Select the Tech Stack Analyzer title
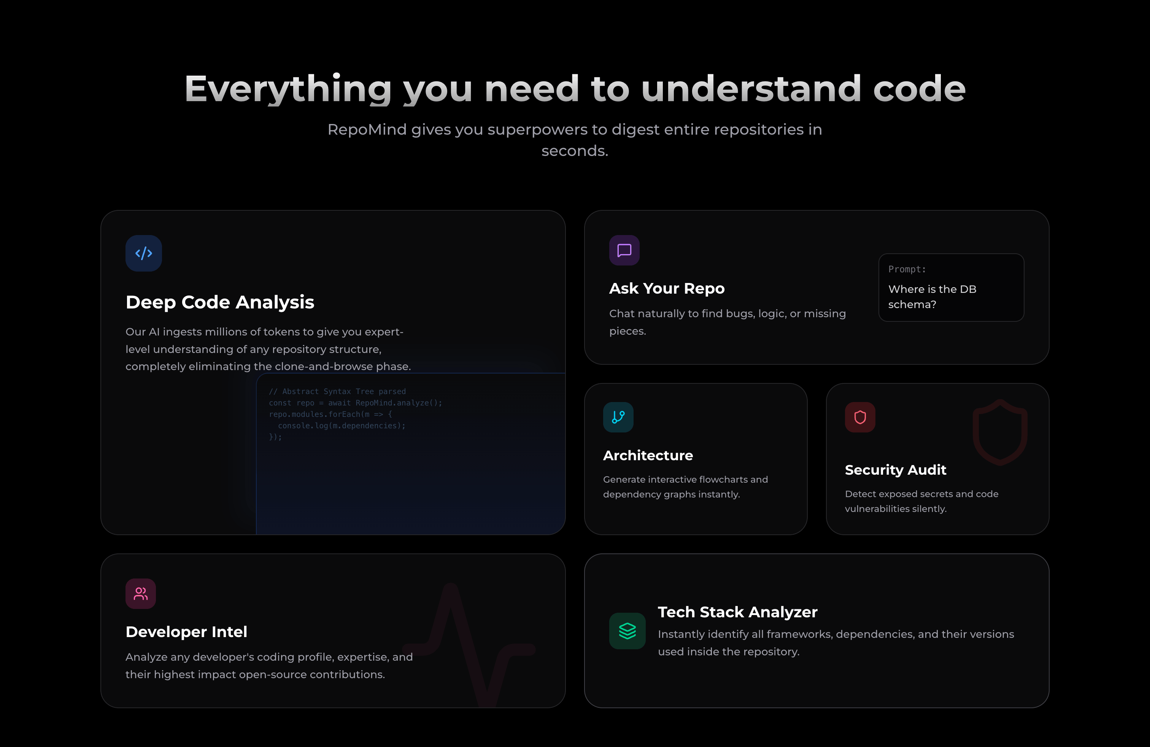Image resolution: width=1150 pixels, height=747 pixels. point(737,612)
